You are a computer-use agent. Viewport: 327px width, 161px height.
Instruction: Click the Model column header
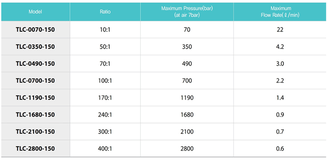35,12
